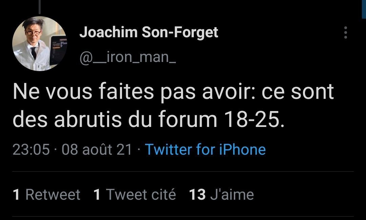The width and height of the screenshot is (366, 220).
Task: Tap the 1 count before Retweet
Action: coord(16,195)
